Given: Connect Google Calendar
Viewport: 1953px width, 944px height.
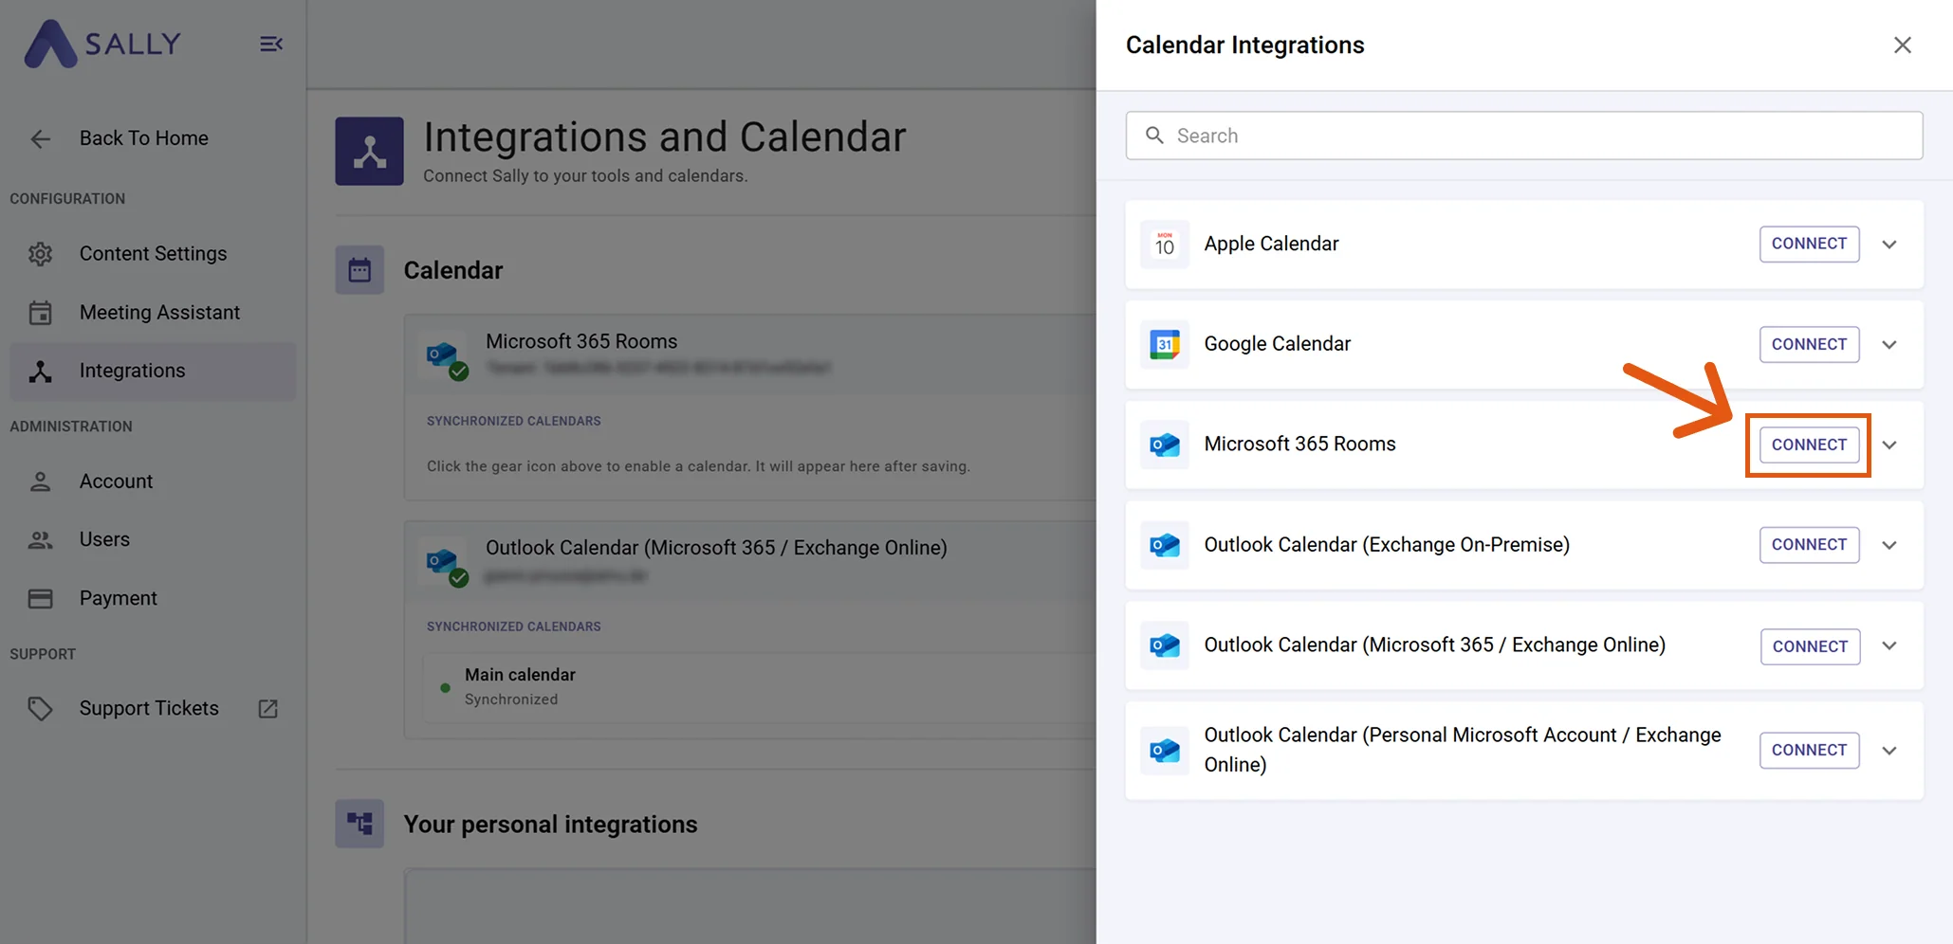Looking at the screenshot, I should pos(1809,344).
